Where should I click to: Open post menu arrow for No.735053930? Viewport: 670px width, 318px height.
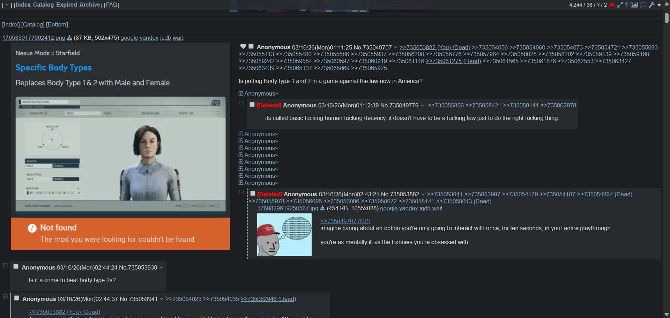point(161,268)
